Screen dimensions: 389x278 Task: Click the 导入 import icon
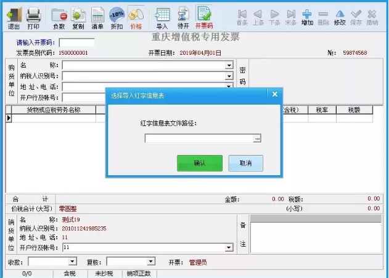coord(162,18)
